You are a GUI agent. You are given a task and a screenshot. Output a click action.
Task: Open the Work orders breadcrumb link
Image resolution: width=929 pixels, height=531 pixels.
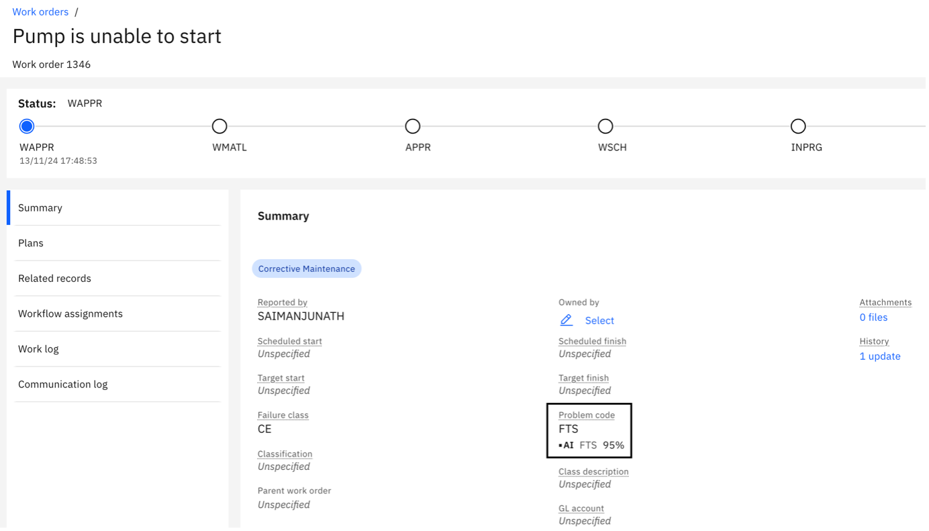coord(40,11)
